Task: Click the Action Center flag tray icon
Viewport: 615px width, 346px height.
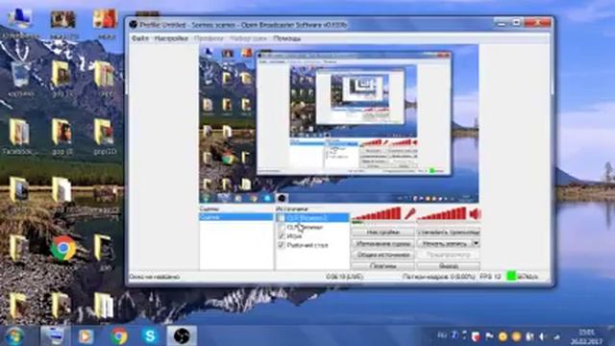Action: coord(489,336)
